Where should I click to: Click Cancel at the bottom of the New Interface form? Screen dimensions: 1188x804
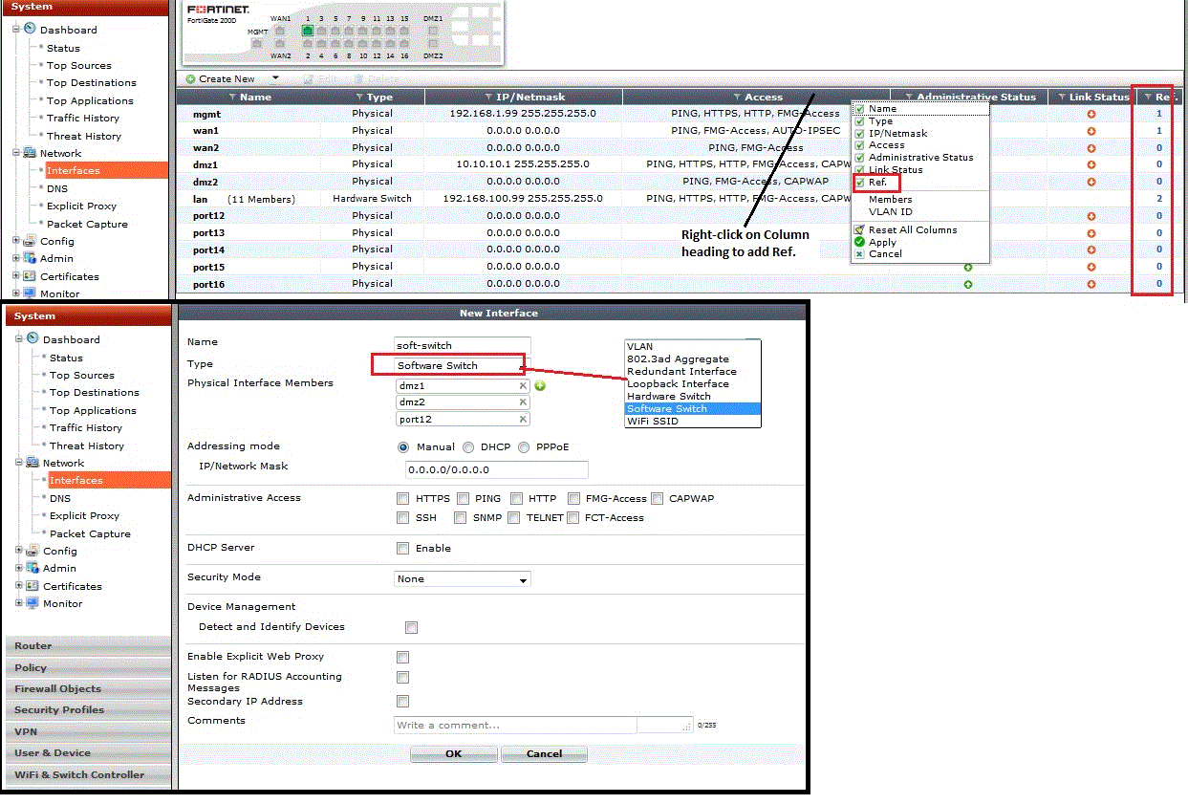(544, 753)
